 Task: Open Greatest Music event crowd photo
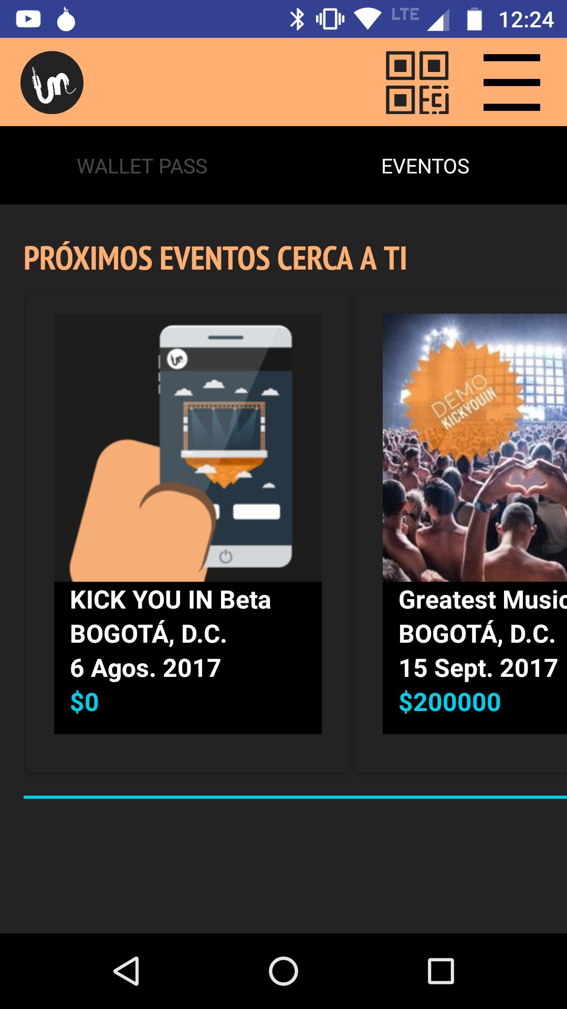coord(475,448)
